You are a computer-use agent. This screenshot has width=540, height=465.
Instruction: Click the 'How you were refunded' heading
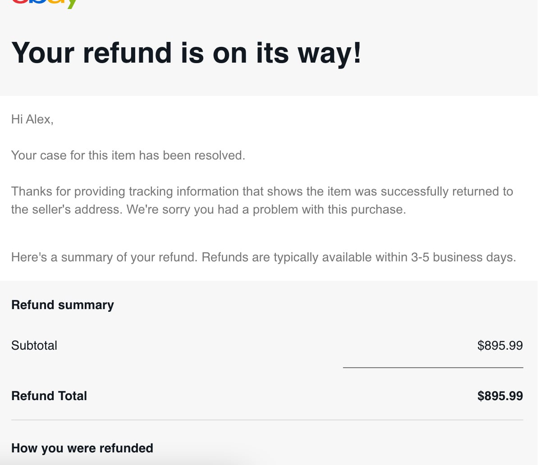click(x=82, y=448)
